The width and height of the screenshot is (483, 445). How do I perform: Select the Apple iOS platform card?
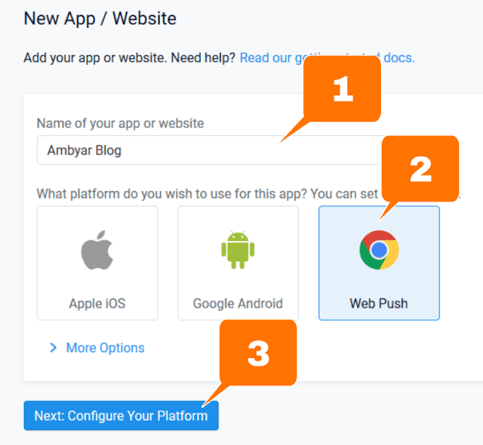97,263
